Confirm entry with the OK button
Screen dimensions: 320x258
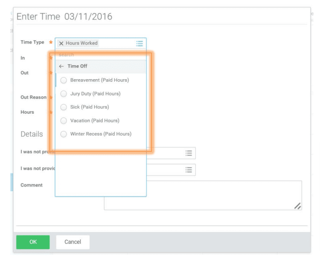pos(33,242)
